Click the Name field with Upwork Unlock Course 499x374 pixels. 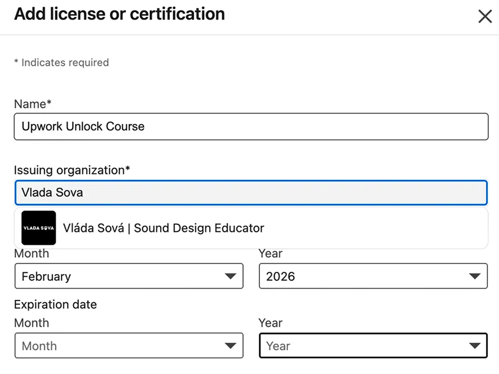[251, 126]
